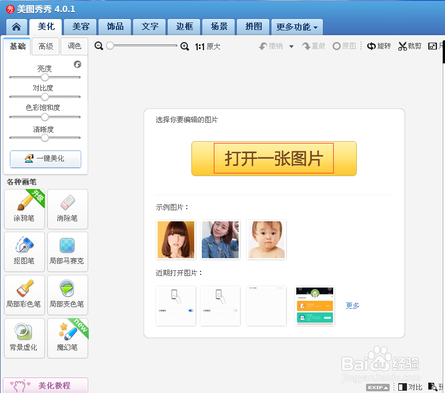Open recent image with orange and green cards
445x393 pixels.
tap(315, 306)
